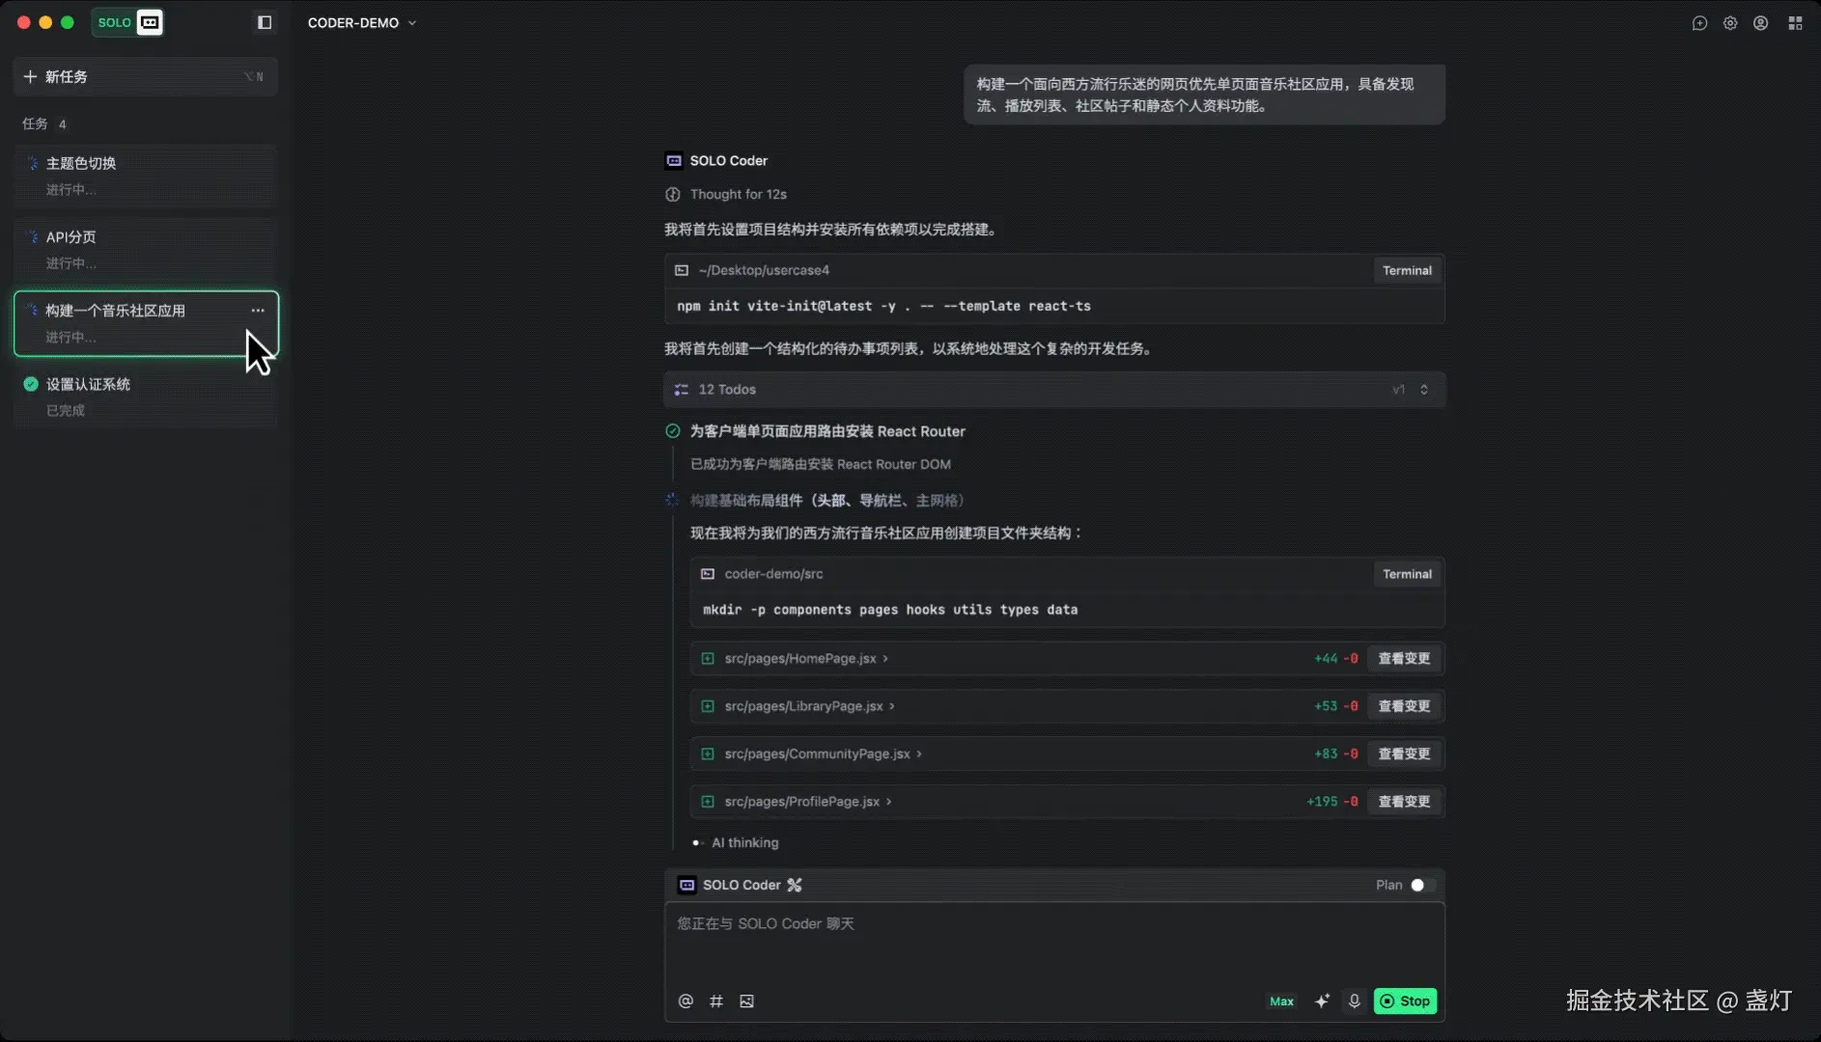Click the microphone voice input icon
Screen dimensions: 1821x1042
(x=1355, y=1001)
